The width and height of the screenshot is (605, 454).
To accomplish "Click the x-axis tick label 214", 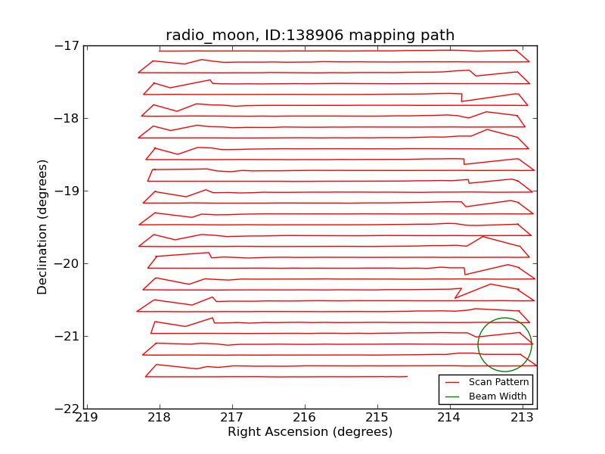I will tap(450, 418).
